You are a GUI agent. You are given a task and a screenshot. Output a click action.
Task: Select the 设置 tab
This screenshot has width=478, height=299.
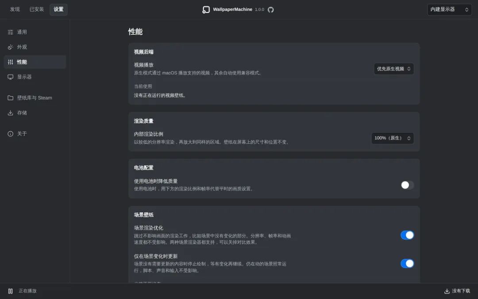click(x=58, y=9)
